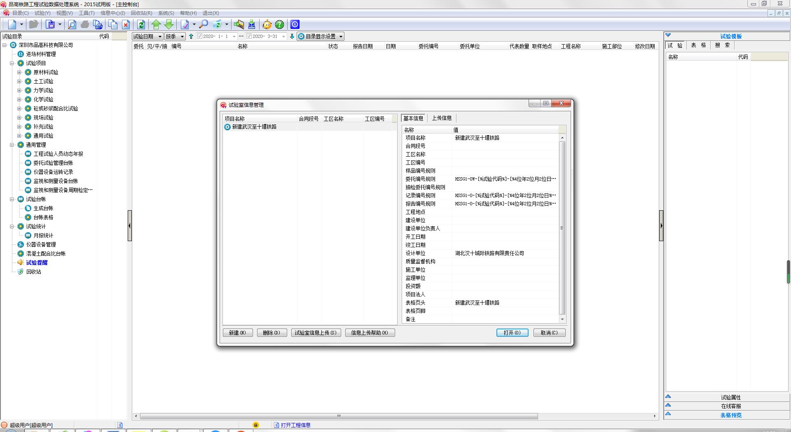The height and width of the screenshot is (432, 791).
Task: Click the small teal up arrow beside start date
Action: pos(191,36)
